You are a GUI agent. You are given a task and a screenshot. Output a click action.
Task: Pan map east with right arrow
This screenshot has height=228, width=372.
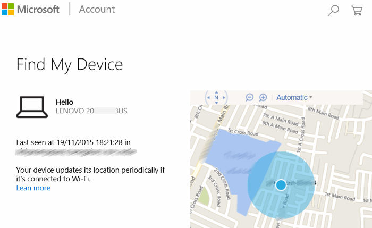pyautogui.click(x=224, y=97)
